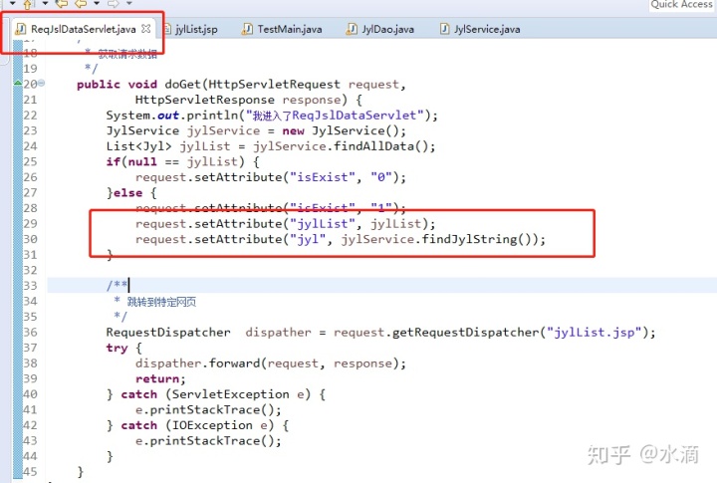This screenshot has height=483, width=717.
Task: Open the Forward history dropdown arrow
Action: tap(129, 4)
